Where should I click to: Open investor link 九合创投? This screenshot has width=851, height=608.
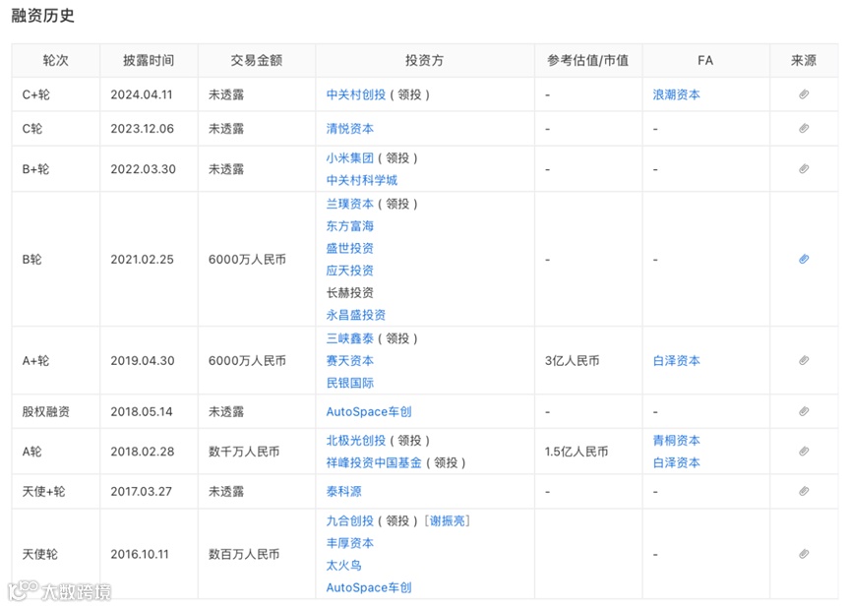pyautogui.click(x=349, y=521)
